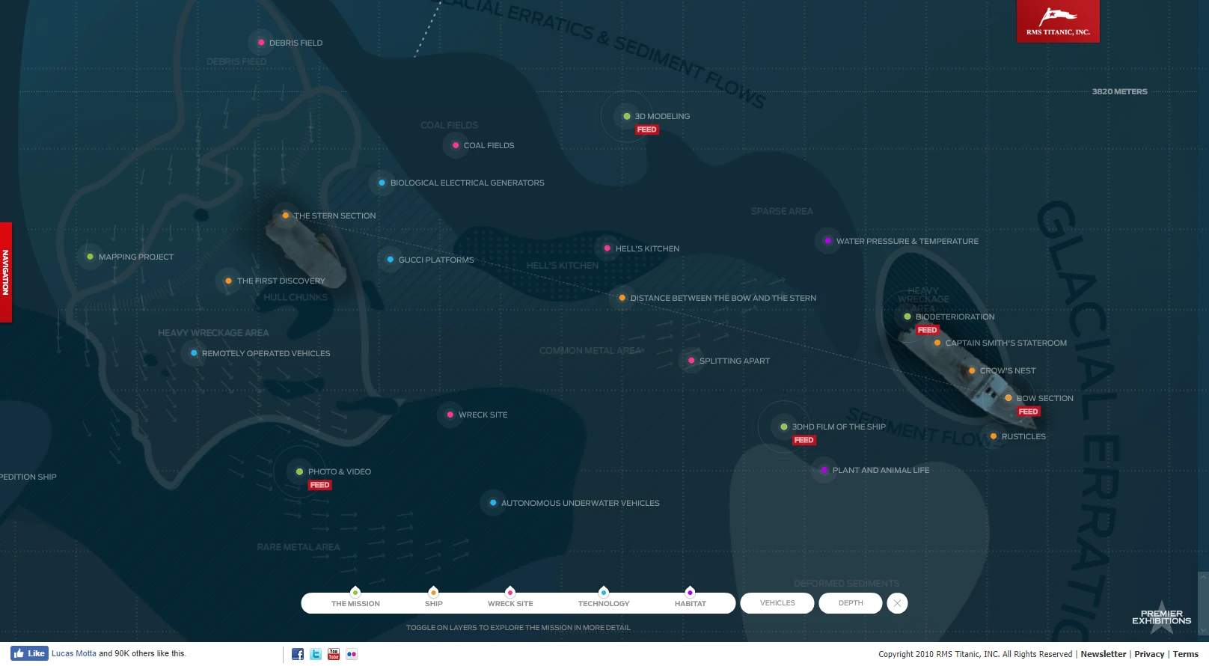
Task: Select the Coal Fields pink marker
Action: pos(456,145)
